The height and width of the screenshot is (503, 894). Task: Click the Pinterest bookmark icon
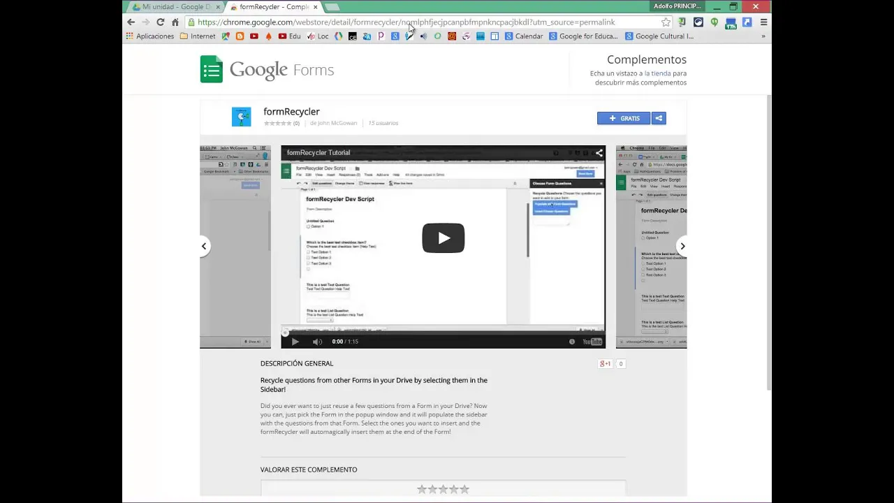381,36
